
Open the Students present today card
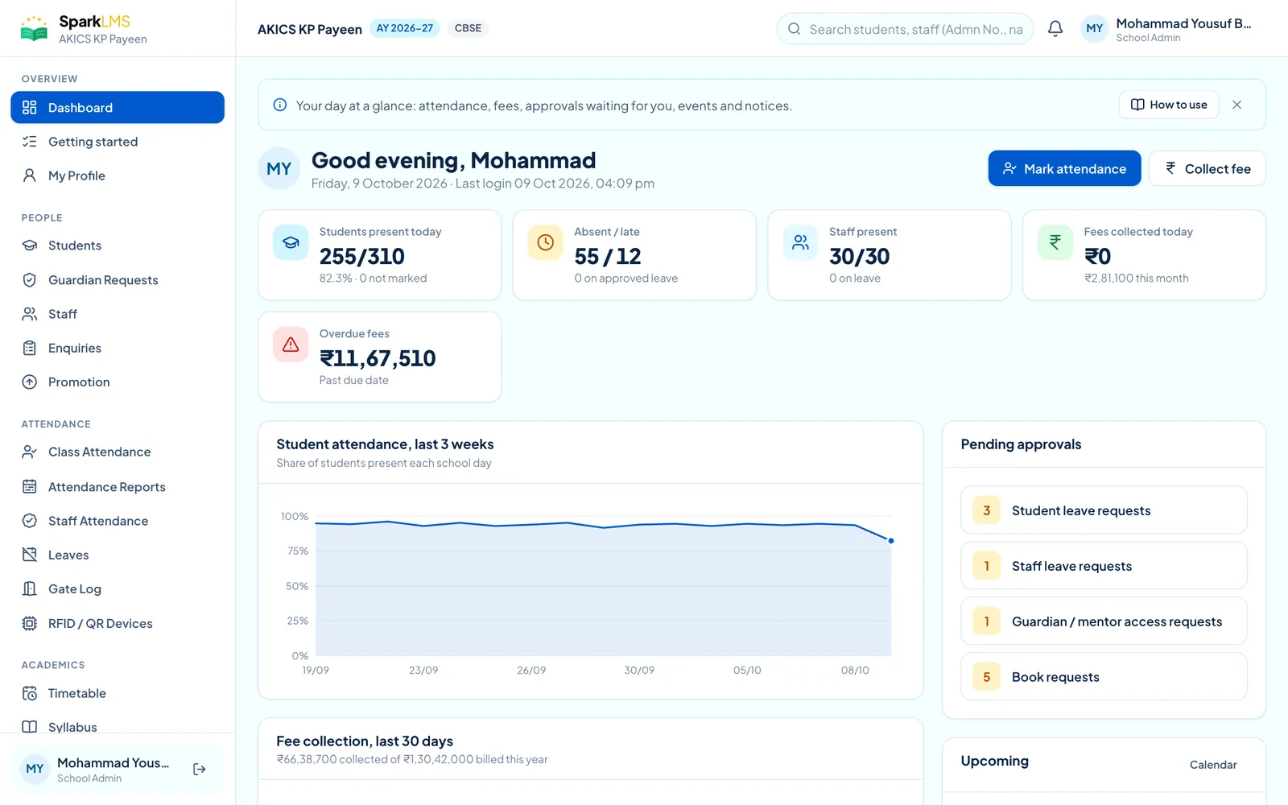click(379, 255)
